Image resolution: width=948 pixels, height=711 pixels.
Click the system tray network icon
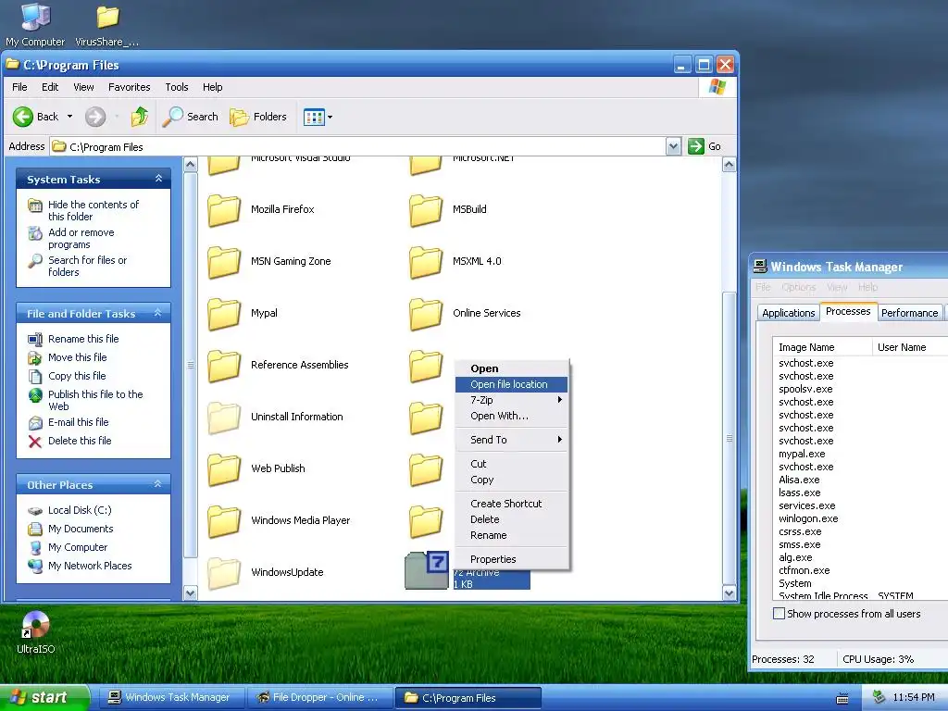pyautogui.click(x=879, y=698)
